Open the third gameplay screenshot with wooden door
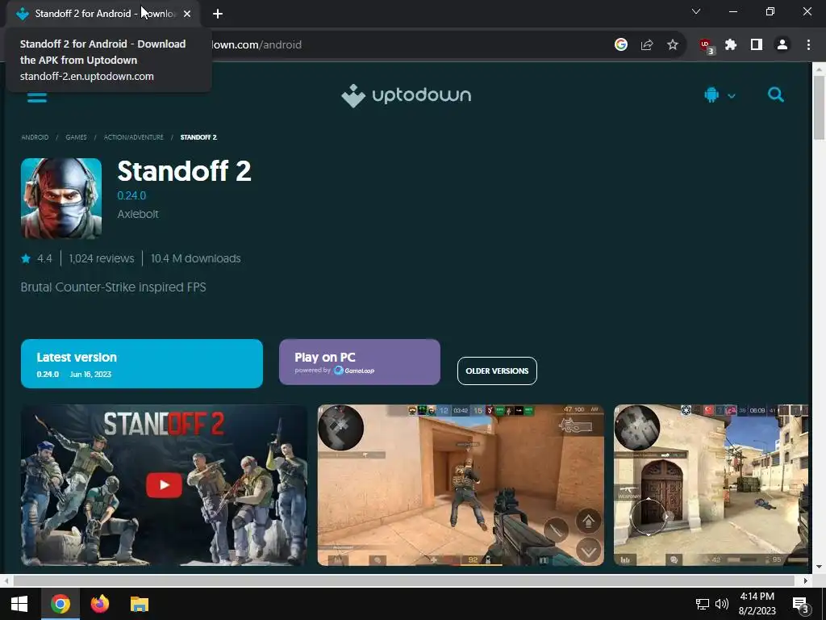The height and width of the screenshot is (620, 826). (711, 485)
